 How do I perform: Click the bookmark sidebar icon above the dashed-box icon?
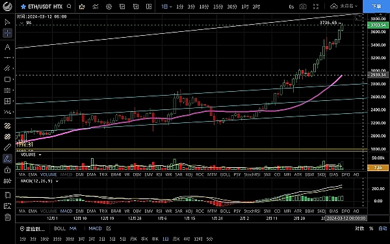click(x=7, y=195)
